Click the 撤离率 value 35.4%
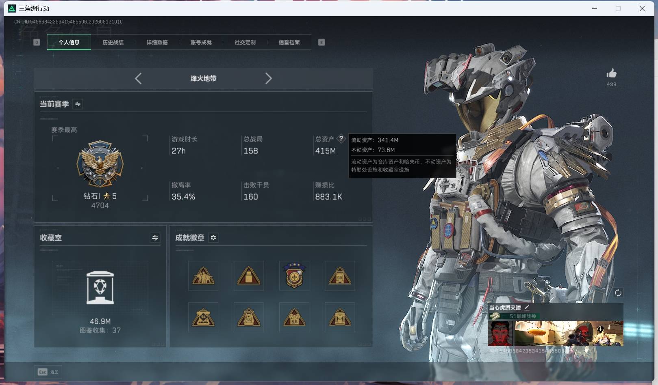Image resolution: width=658 pixels, height=385 pixels. point(183,197)
